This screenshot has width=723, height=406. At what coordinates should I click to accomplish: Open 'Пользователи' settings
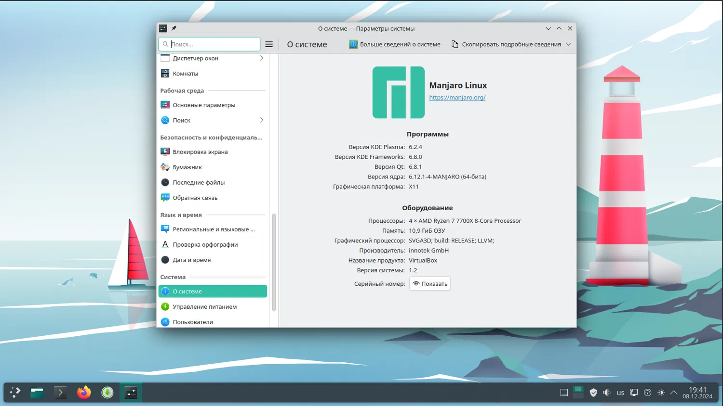tap(213, 322)
